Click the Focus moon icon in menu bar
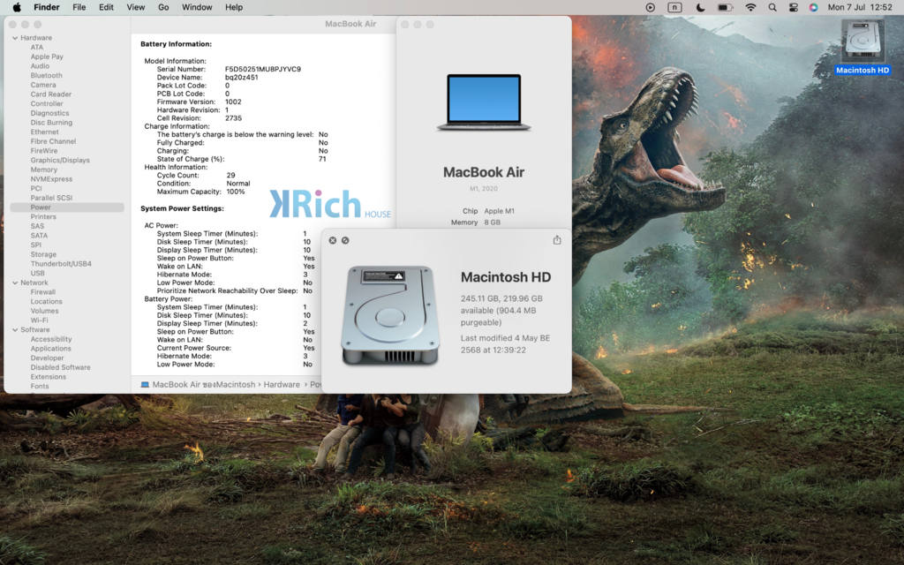Image resolution: width=904 pixels, height=565 pixels. click(x=700, y=7)
